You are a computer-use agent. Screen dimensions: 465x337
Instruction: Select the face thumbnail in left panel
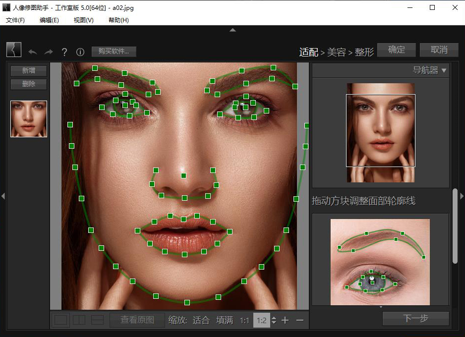(x=29, y=119)
